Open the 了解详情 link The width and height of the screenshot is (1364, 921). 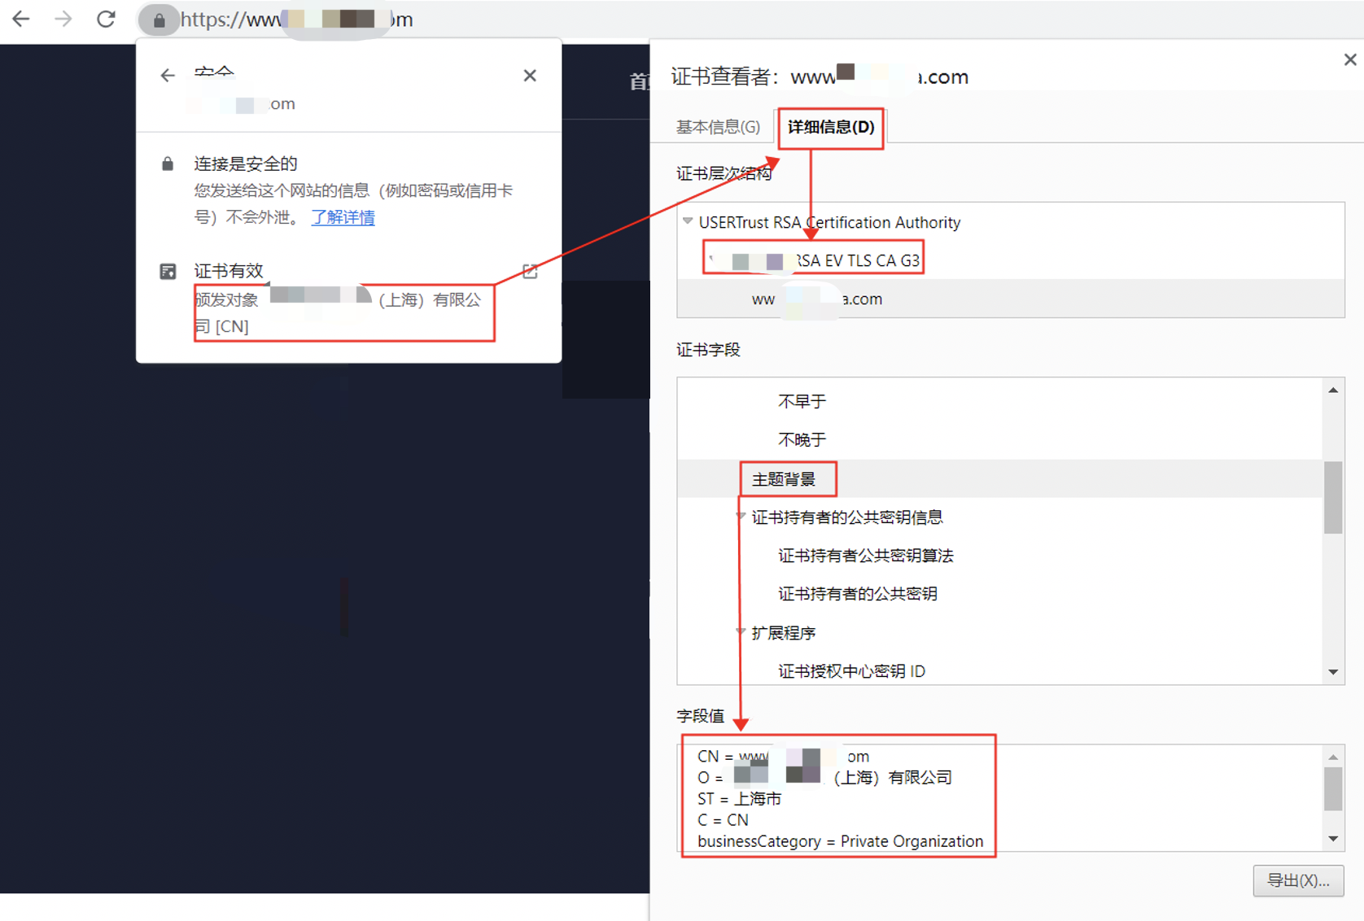tap(343, 217)
